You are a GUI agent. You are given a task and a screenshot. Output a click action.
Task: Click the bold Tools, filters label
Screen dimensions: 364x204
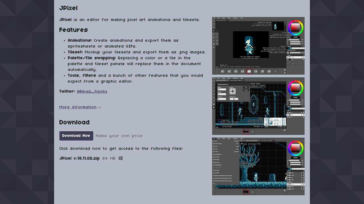click(82, 76)
